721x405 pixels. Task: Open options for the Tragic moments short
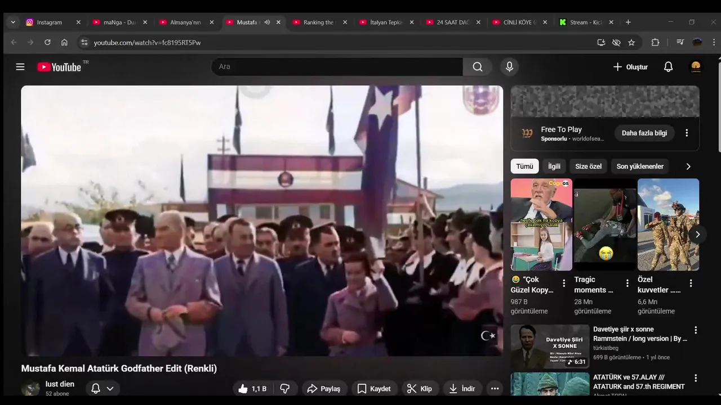pyautogui.click(x=627, y=283)
